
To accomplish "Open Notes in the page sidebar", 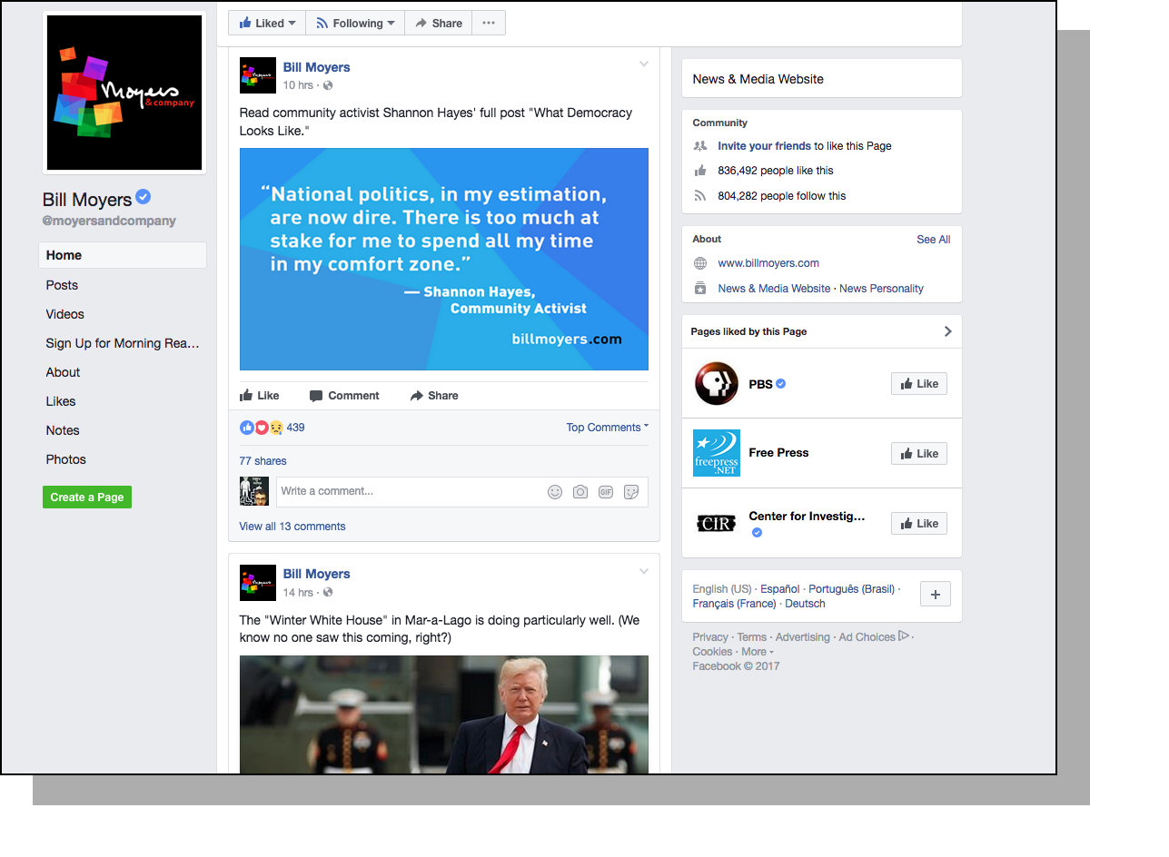I will tap(63, 430).
